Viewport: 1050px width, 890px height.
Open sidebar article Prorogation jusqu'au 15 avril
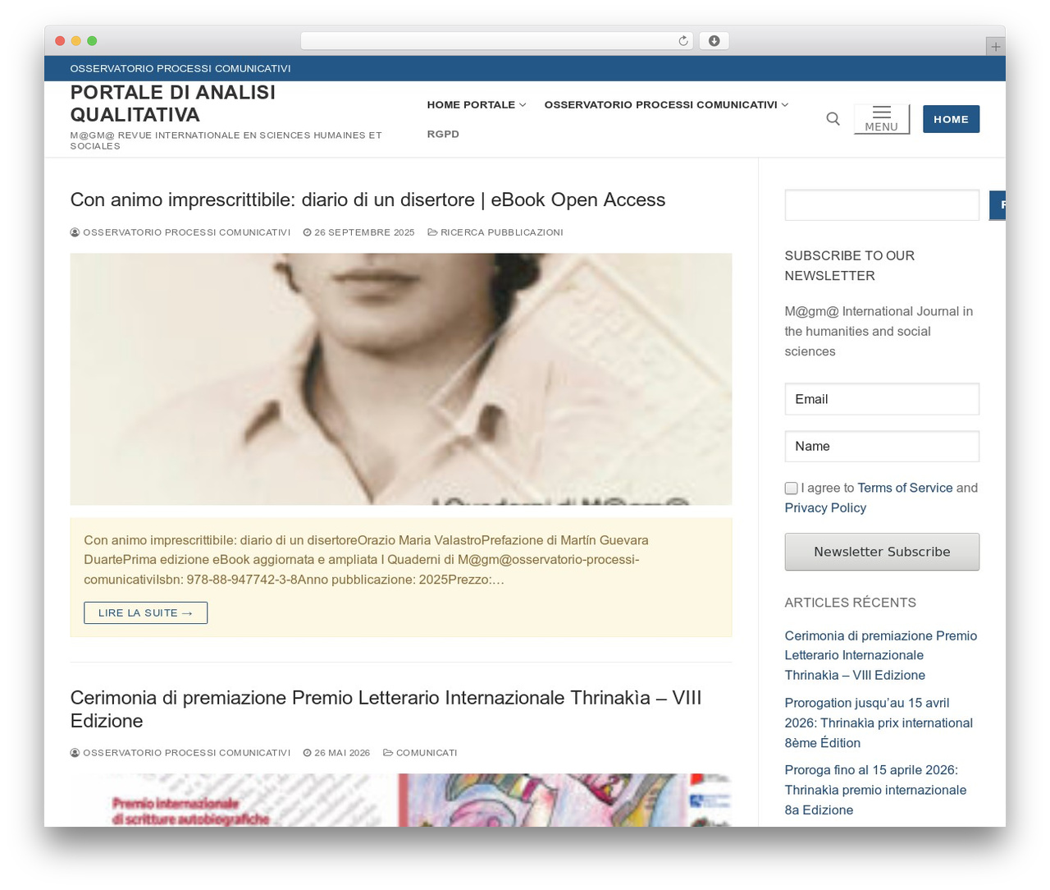(x=879, y=723)
